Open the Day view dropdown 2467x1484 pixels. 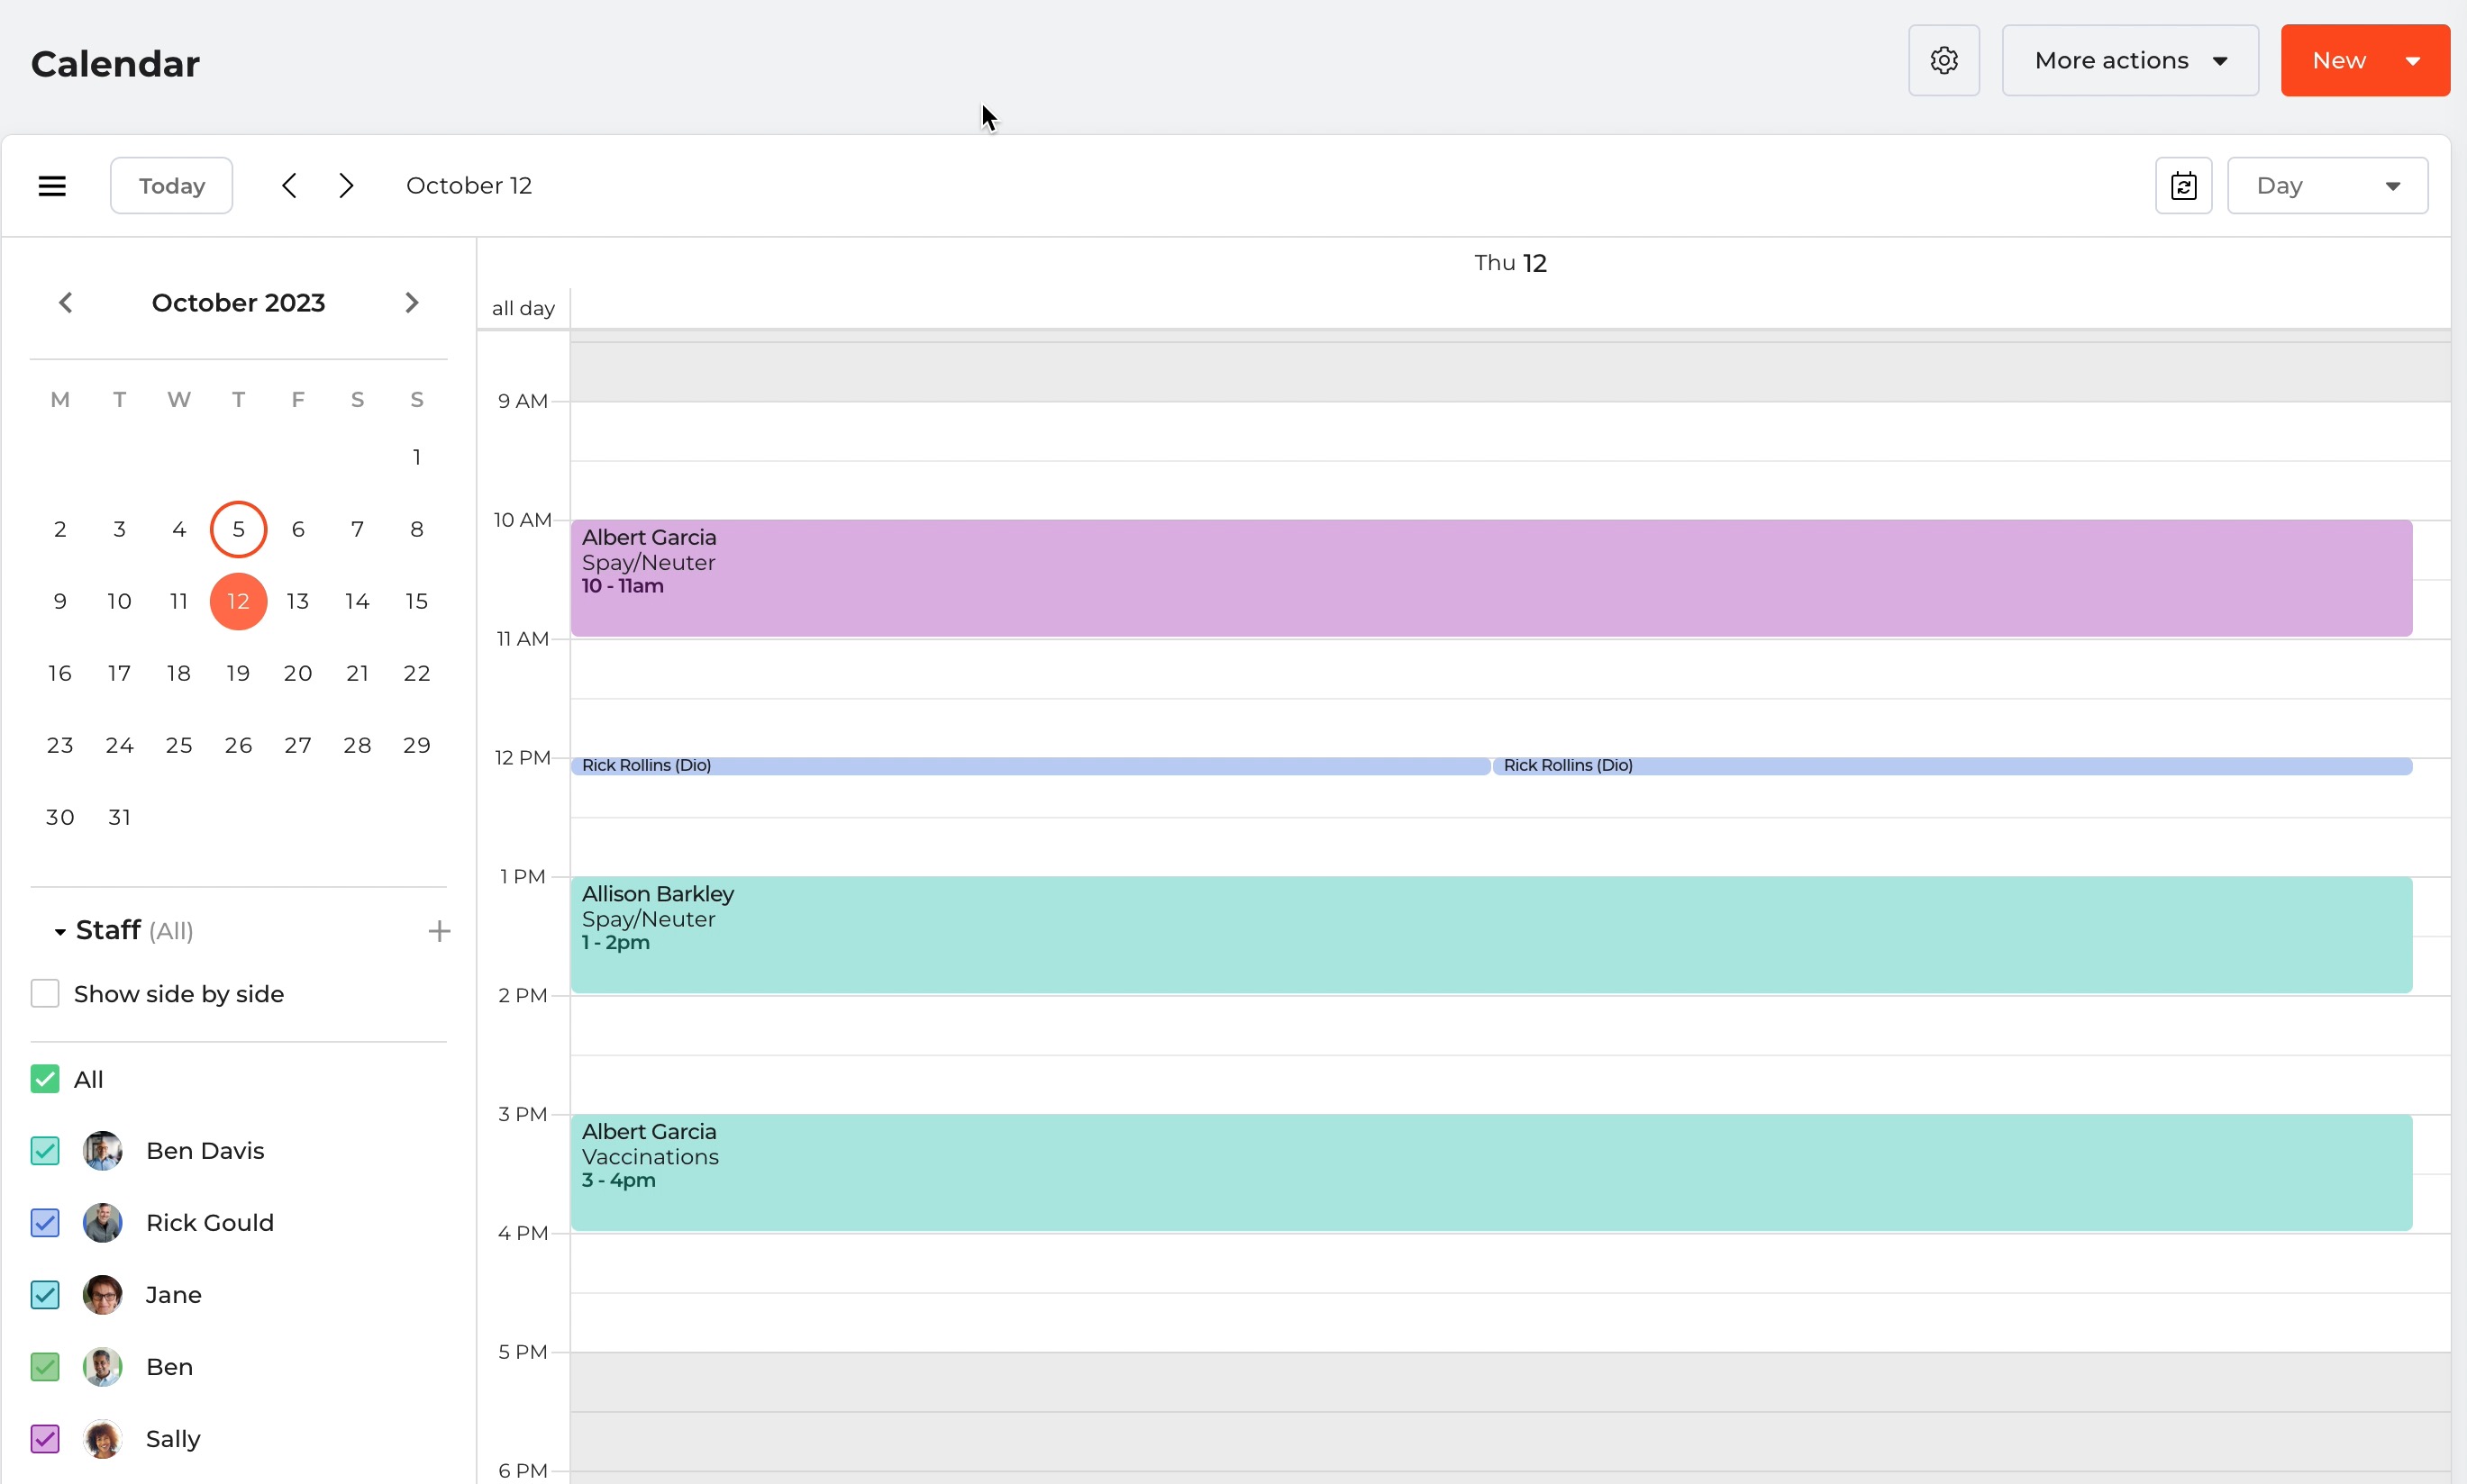coord(2327,186)
